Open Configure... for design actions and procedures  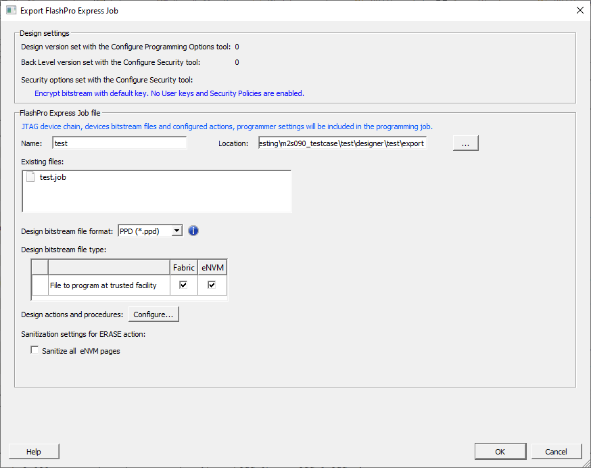tap(153, 314)
